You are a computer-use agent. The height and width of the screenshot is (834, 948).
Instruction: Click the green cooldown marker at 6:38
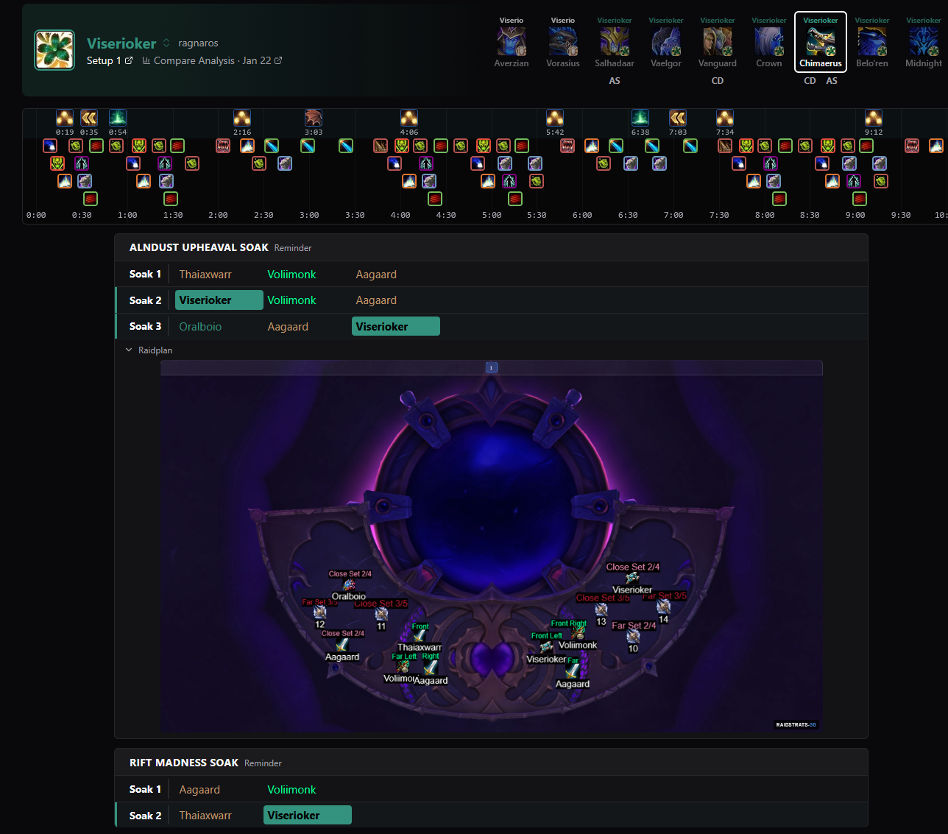640,118
